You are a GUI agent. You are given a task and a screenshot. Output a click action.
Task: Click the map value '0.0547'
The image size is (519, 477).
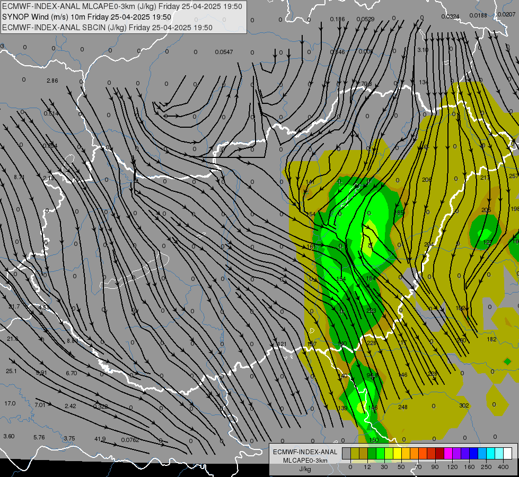(x=224, y=52)
